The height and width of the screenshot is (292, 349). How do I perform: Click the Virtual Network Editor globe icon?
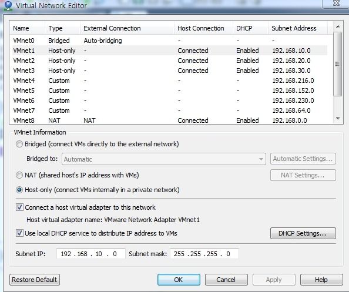coord(8,5)
